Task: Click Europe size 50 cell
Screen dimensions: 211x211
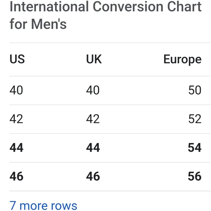Action: tap(195, 90)
